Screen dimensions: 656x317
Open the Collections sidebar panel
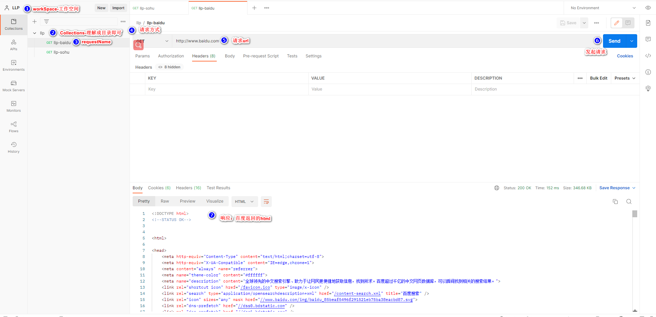pyautogui.click(x=14, y=25)
